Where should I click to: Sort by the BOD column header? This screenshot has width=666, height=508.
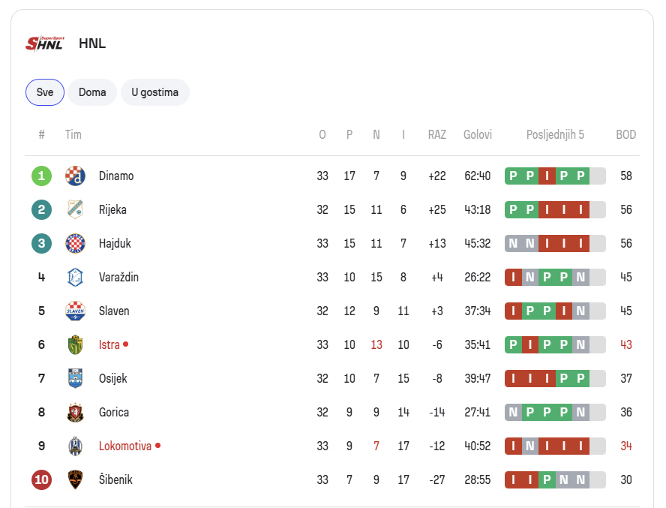click(626, 135)
